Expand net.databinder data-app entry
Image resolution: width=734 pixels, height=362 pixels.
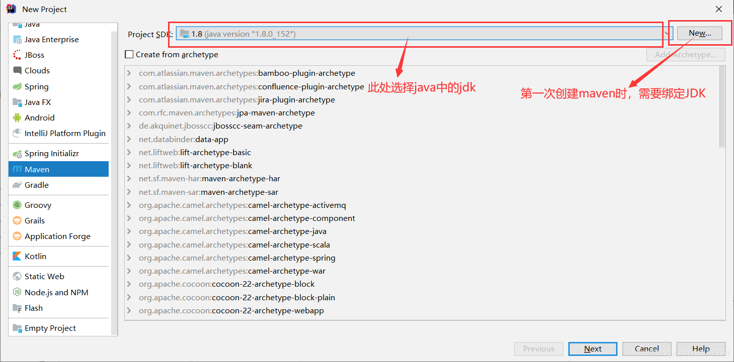tap(129, 139)
